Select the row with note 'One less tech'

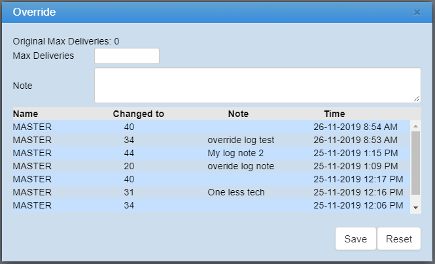[209, 192]
